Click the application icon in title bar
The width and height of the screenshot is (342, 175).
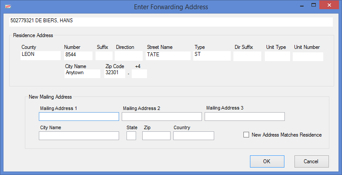click(x=8, y=7)
